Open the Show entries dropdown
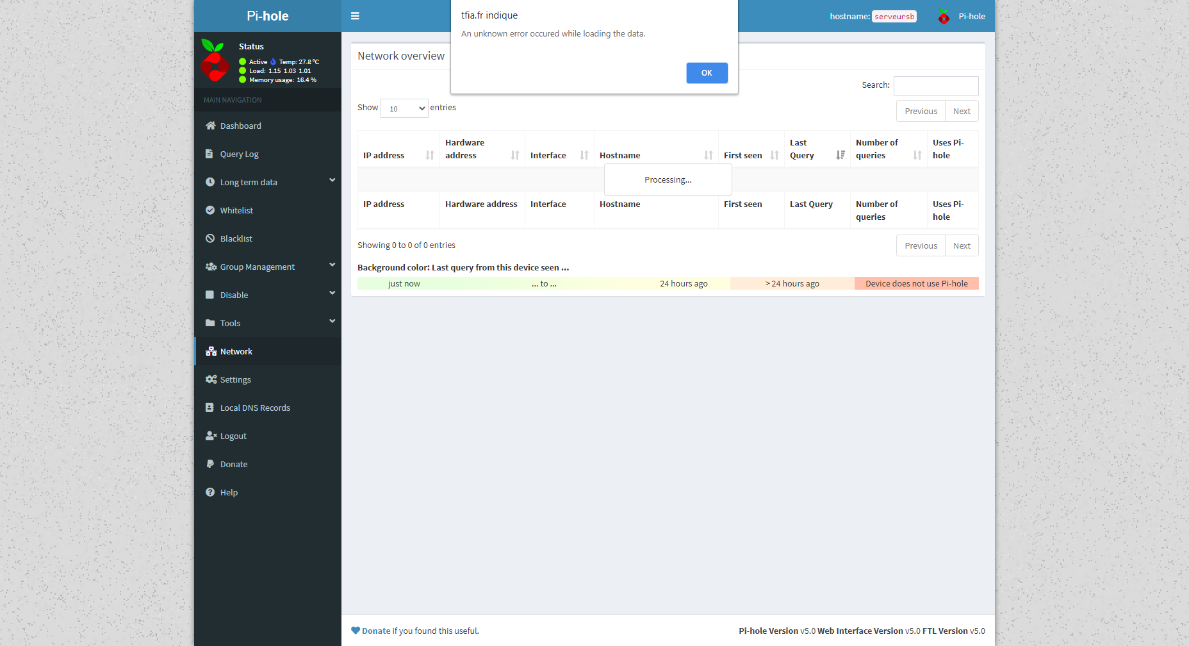 point(404,108)
